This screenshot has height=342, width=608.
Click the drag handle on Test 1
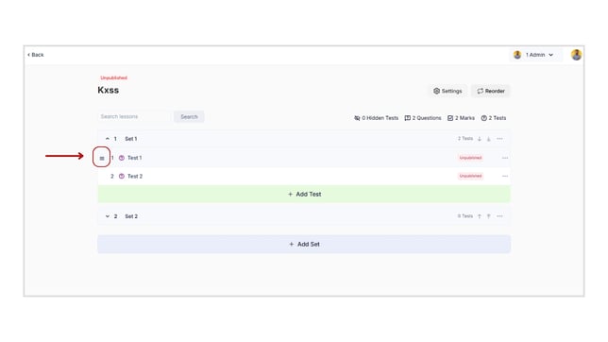[102, 158]
